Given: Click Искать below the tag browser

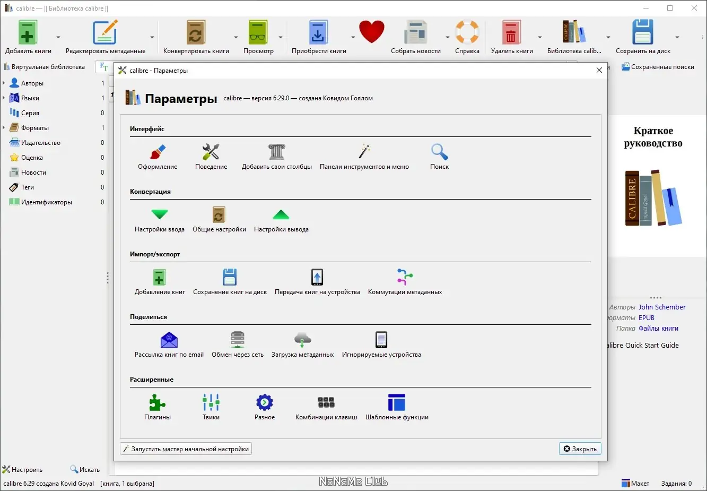Looking at the screenshot, I should (x=85, y=470).
